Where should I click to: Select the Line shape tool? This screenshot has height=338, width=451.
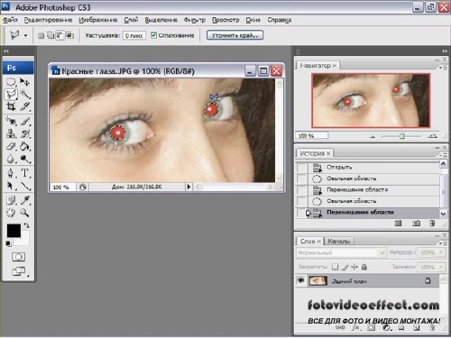click(x=24, y=186)
